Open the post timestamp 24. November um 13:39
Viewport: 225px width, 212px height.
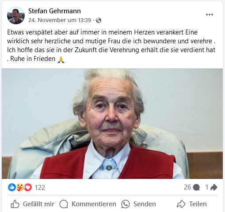coord(60,20)
